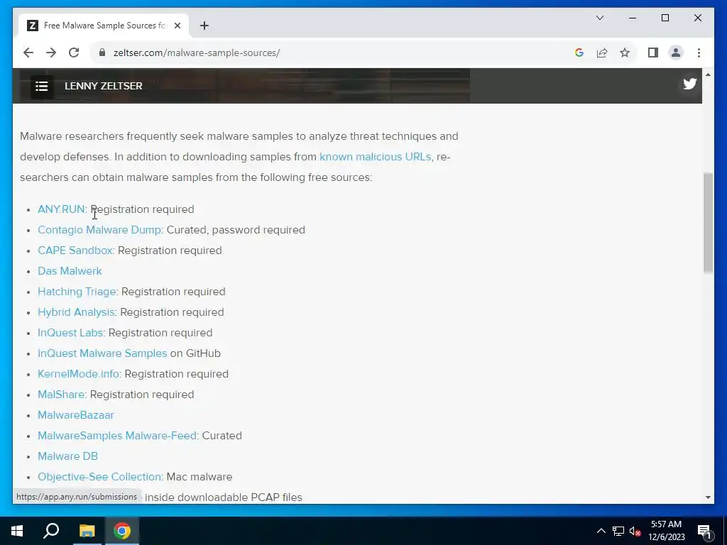Image resolution: width=727 pixels, height=545 pixels.
Task: Click the Google icon in address bar
Action: tap(579, 53)
